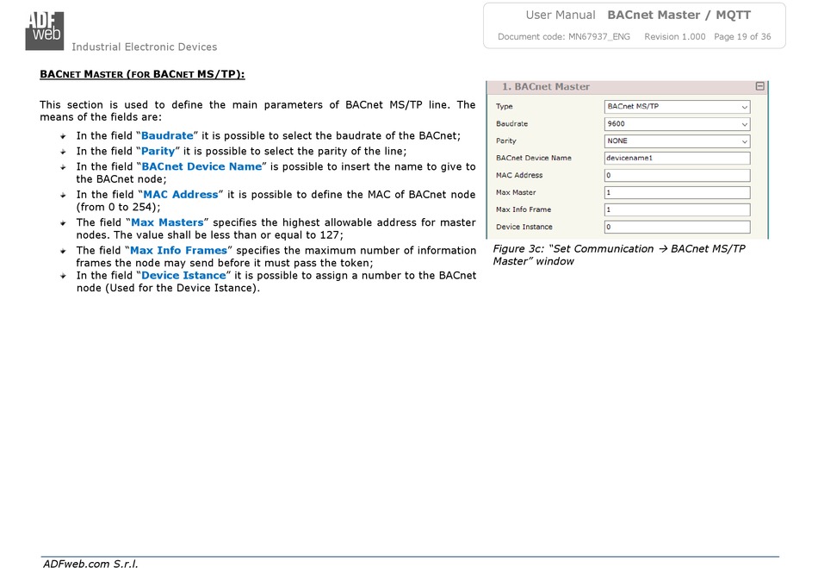Viewport: 818px width, 568px height.
Task: Select the Device Instance input box
Action: point(677,228)
